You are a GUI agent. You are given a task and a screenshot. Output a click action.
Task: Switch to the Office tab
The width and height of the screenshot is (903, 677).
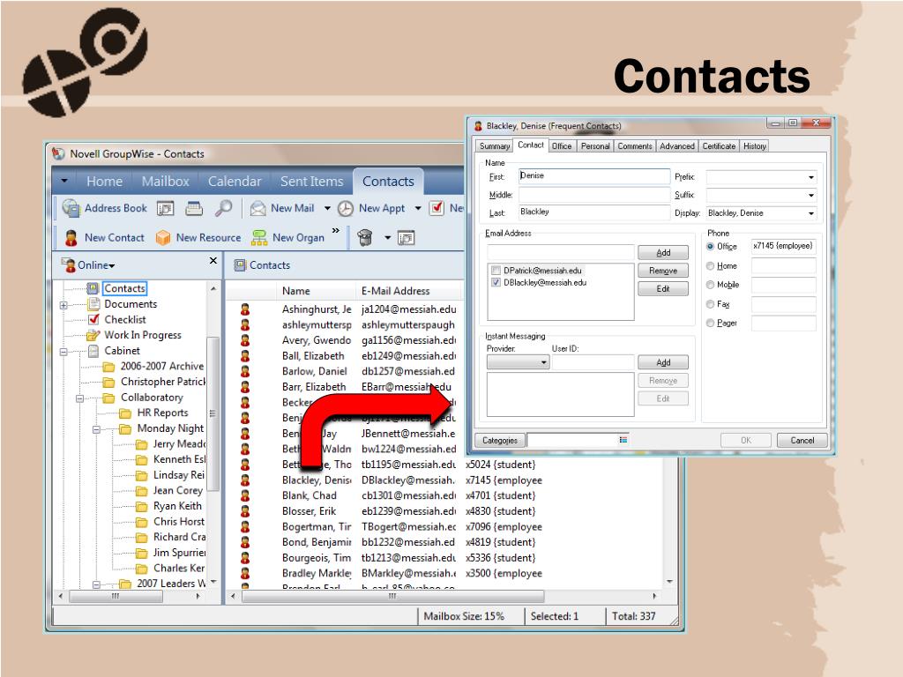click(562, 146)
